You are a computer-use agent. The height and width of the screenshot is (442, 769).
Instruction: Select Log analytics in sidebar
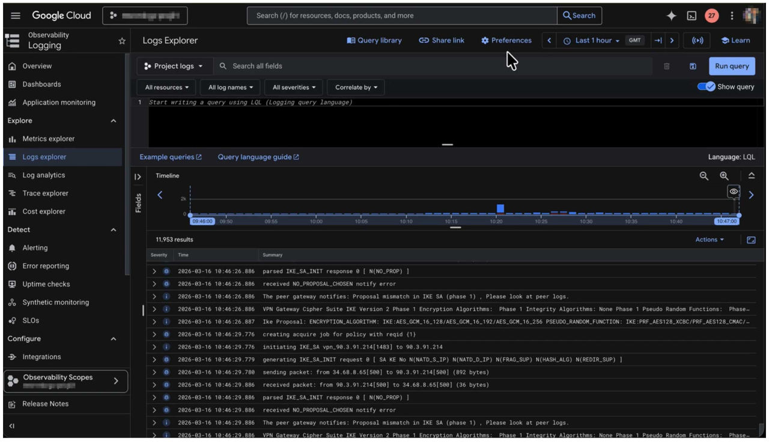pos(62,175)
